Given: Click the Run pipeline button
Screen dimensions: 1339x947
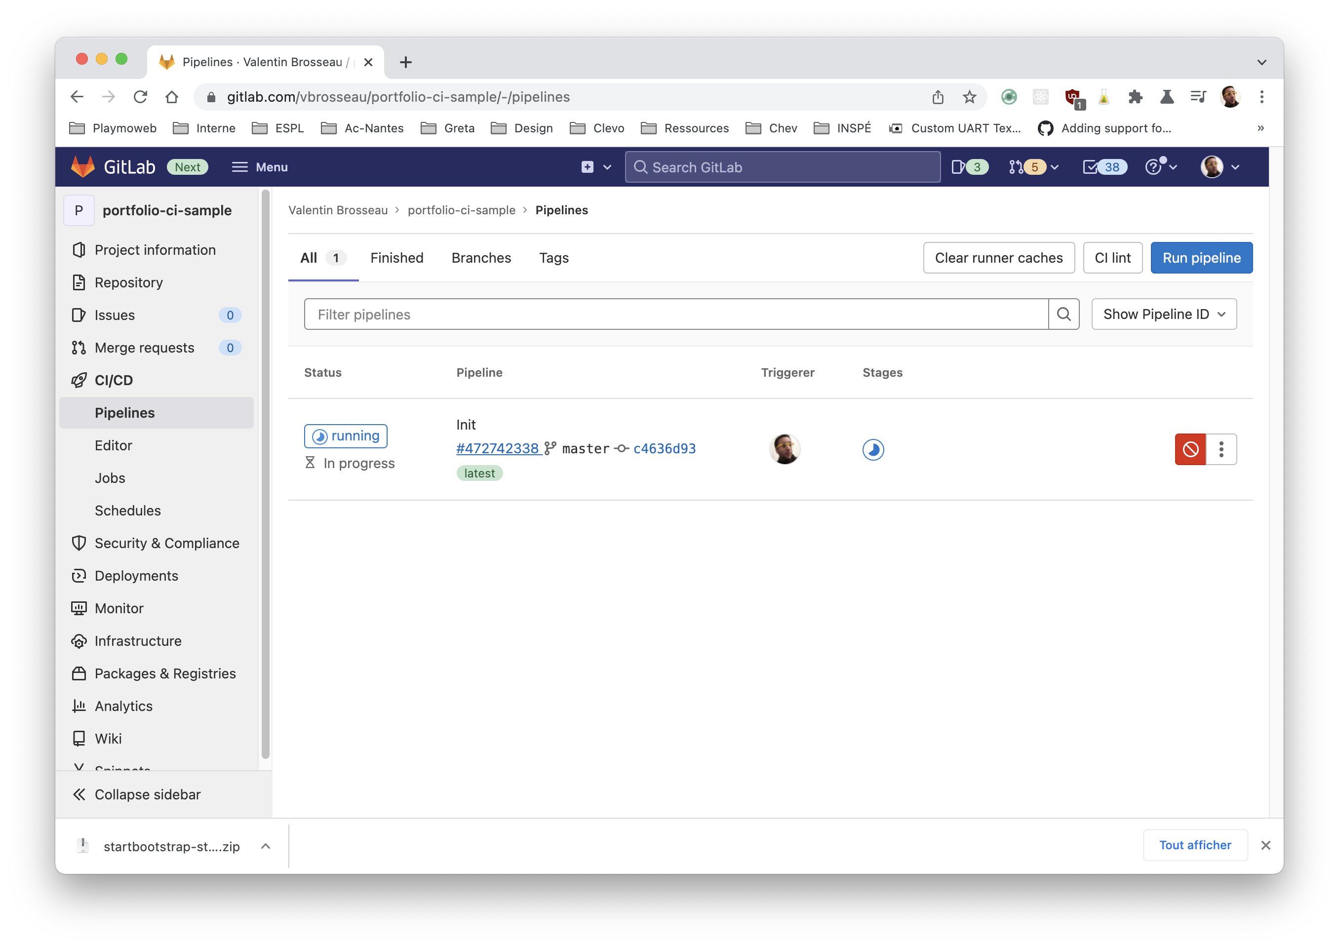Looking at the screenshot, I should pos(1201,258).
